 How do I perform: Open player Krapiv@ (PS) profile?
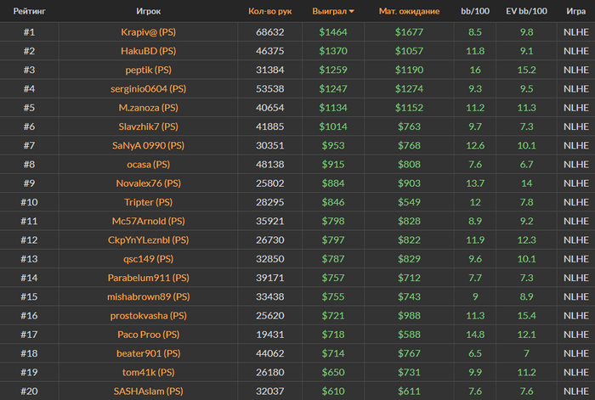point(149,32)
